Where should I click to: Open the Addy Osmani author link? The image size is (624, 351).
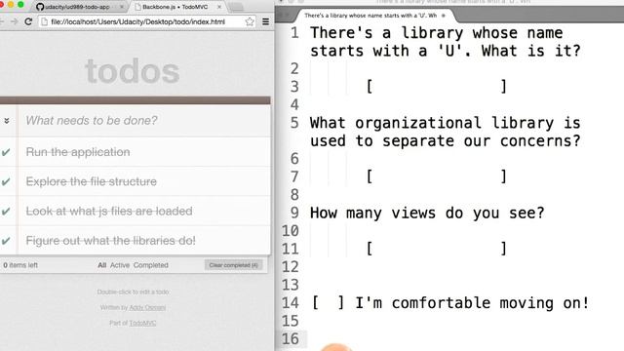147,308
